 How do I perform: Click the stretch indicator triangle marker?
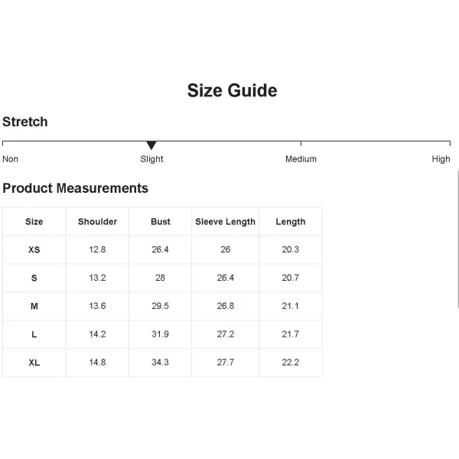151,145
